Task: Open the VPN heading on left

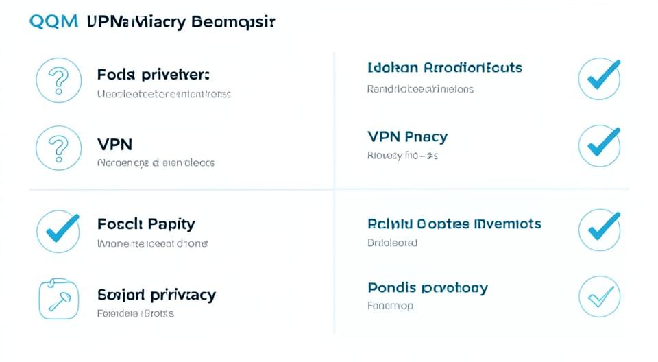Action: click(115, 145)
